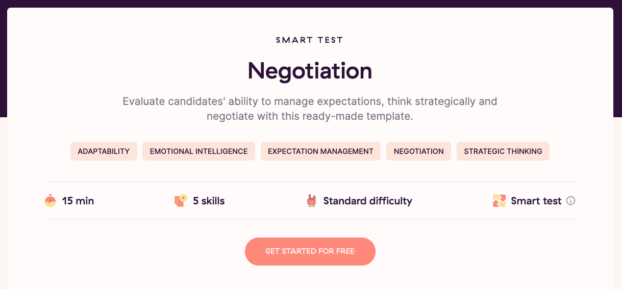Image resolution: width=622 pixels, height=289 pixels.
Task: Click the Negotiation page heading
Action: pos(310,71)
